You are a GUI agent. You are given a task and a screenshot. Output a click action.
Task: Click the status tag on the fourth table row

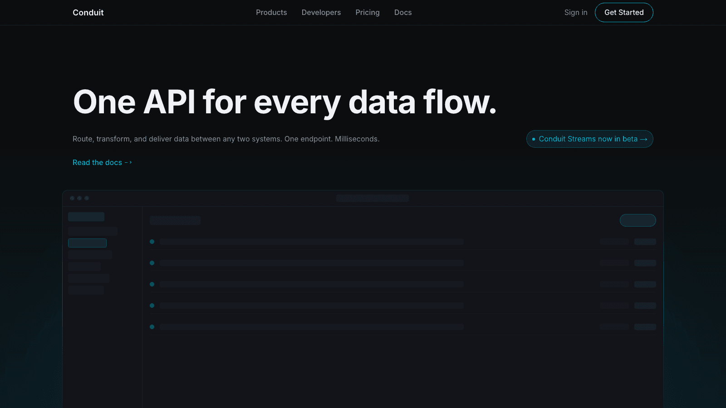point(645,306)
